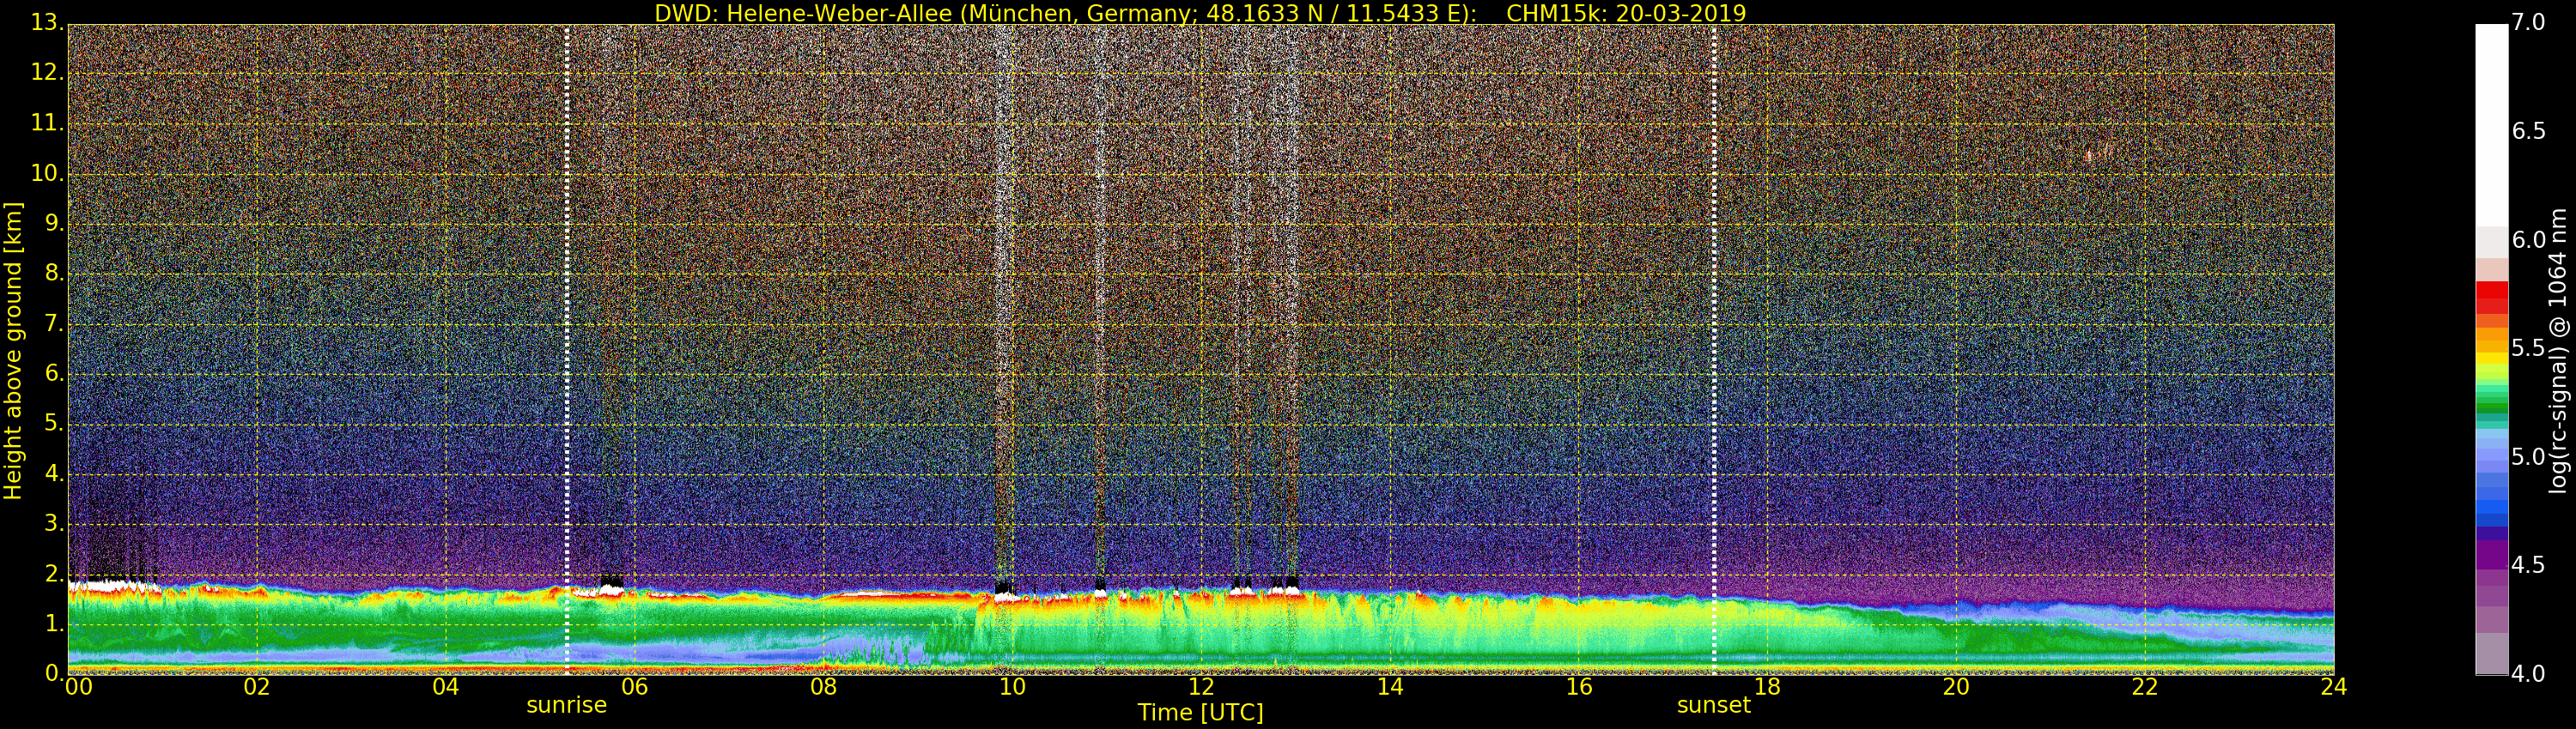Click the 'sunrise' label below the axis

(567, 705)
